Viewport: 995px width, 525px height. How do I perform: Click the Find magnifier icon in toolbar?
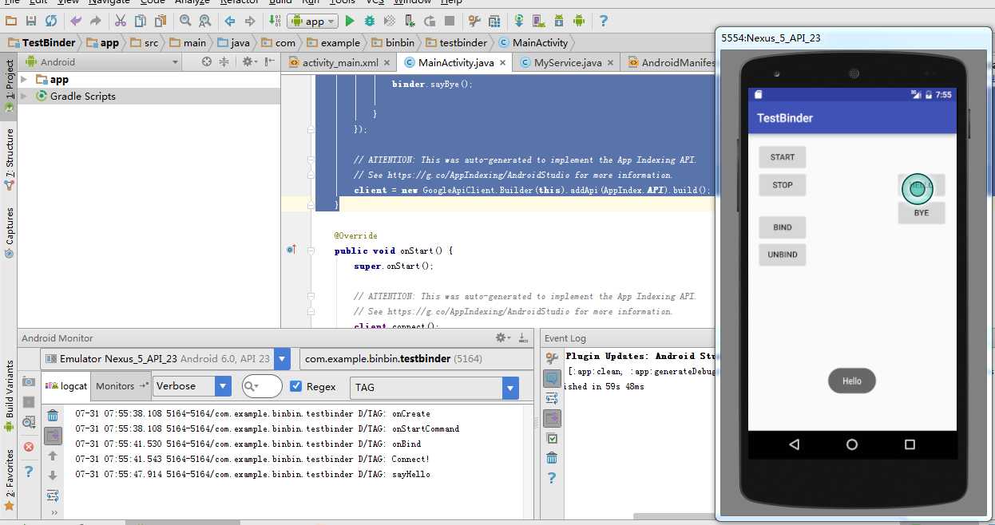184,21
